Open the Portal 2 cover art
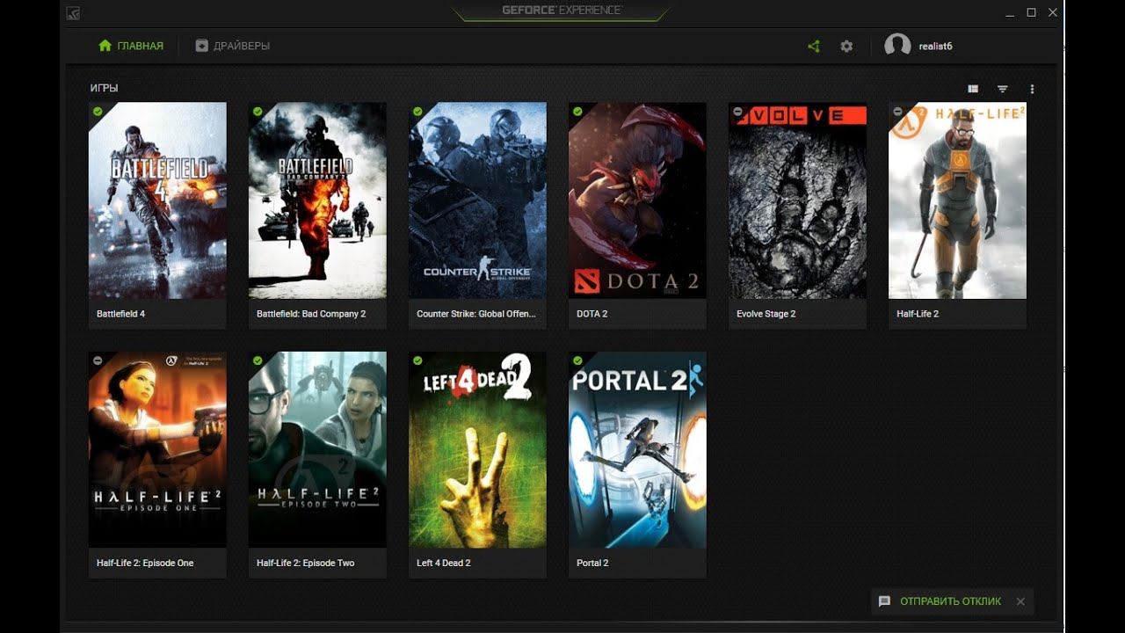This screenshot has height=633, width=1125. 637,450
